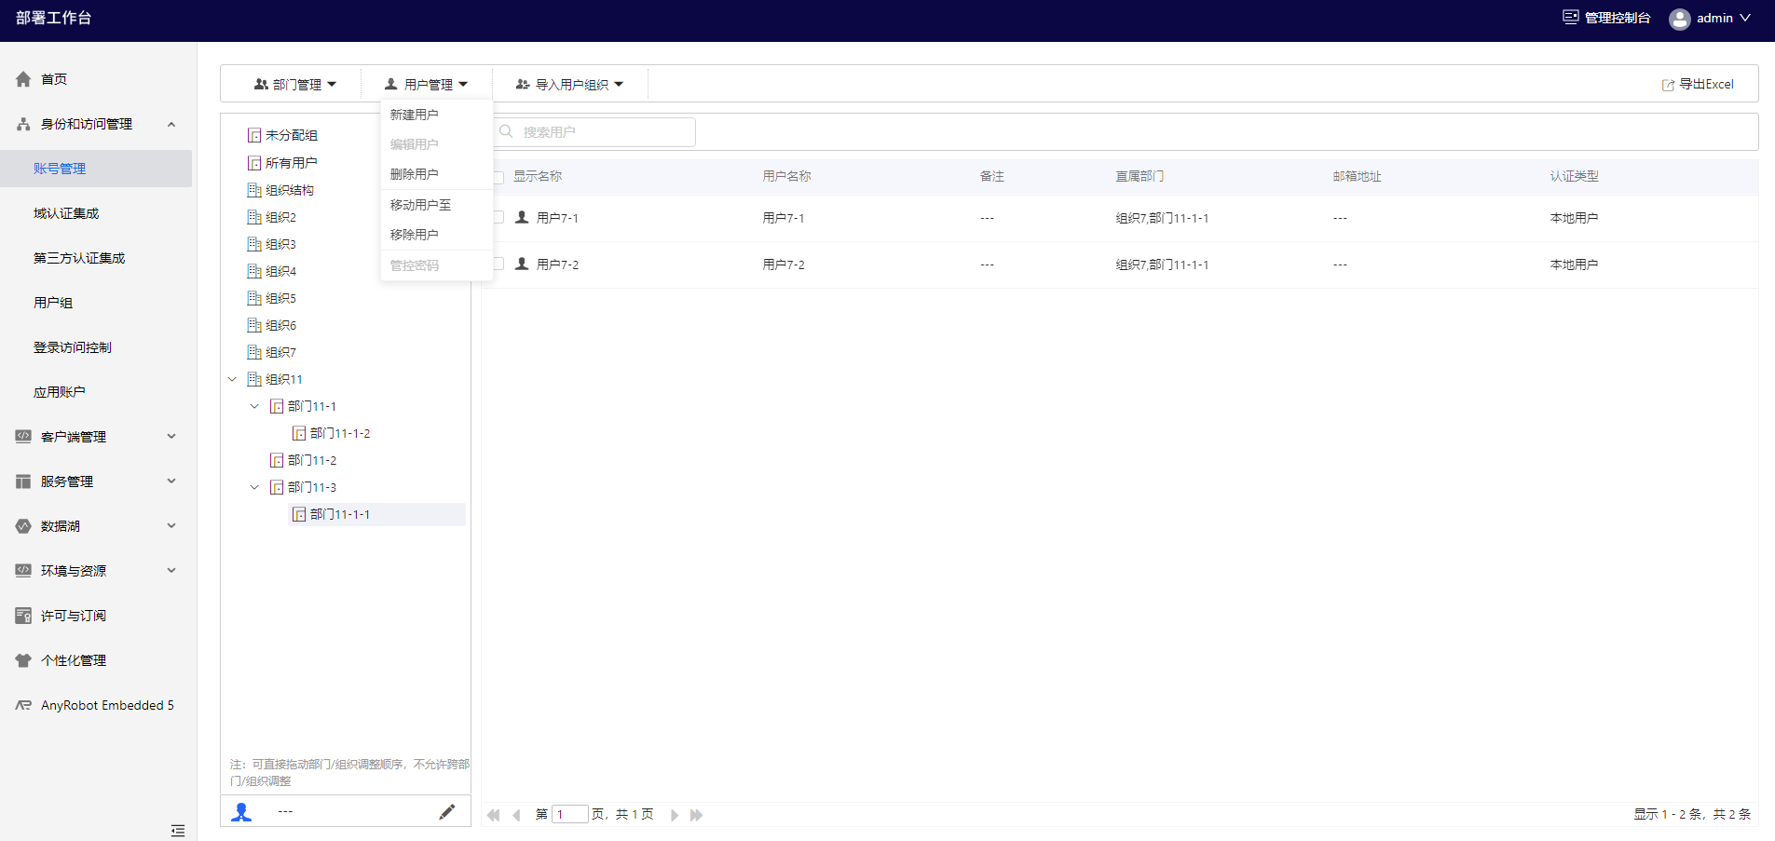Screen dimensions: 1775x841
Task: Tick the checkbox for 用户7-1 row
Action: point(498,217)
